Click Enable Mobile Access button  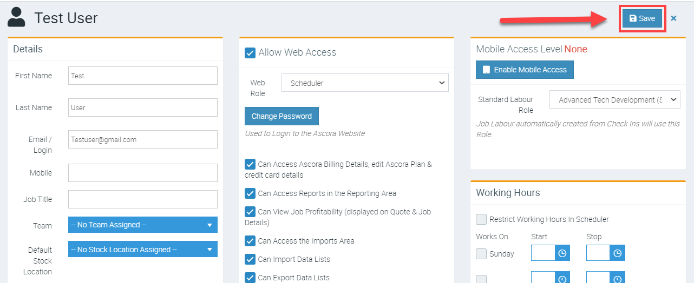[x=524, y=70]
